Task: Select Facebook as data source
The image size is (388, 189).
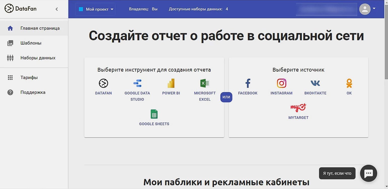Action: (248, 83)
